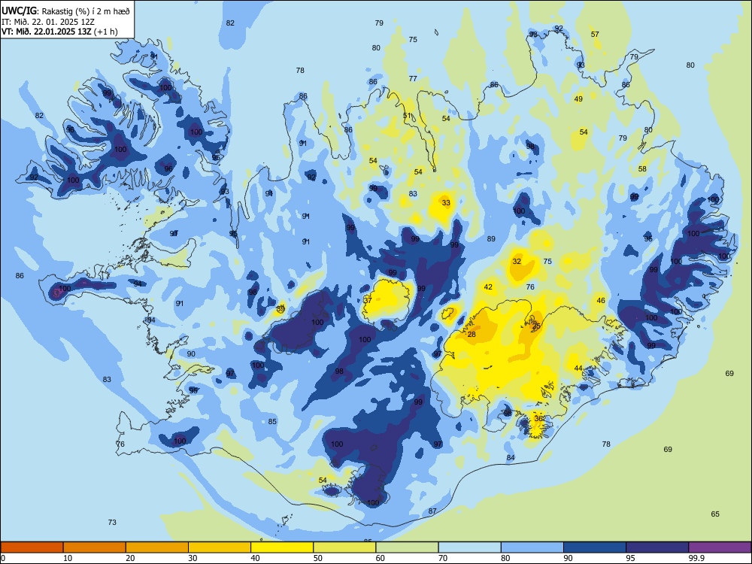Click the 'IT: Mið. 22. 01. 2025 12Z' line
Image resolution: width=752 pixels, height=564 pixels.
click(x=48, y=22)
